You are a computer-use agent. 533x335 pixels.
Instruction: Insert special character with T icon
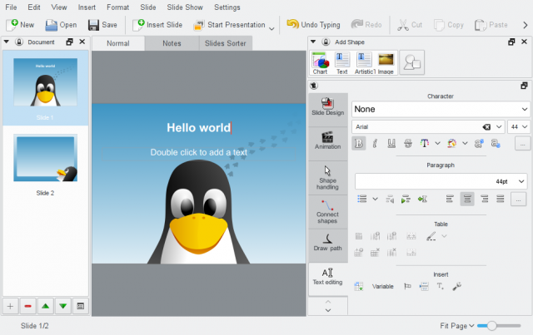(441, 287)
